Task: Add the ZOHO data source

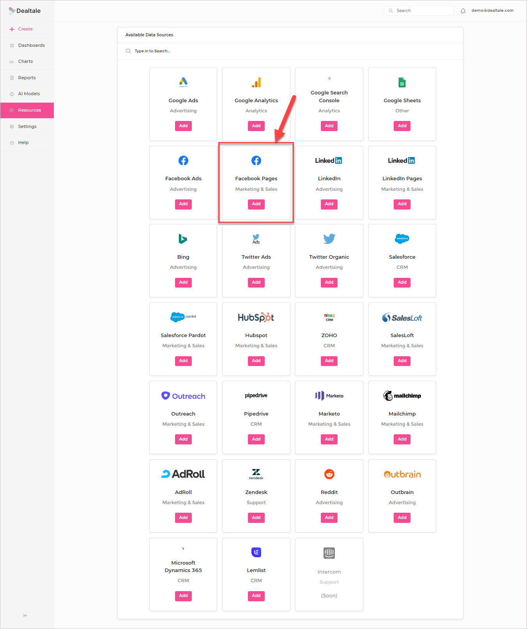Action: tap(329, 361)
